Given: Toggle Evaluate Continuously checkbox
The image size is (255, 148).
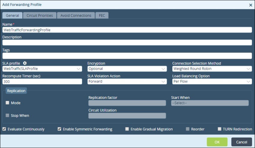Looking at the screenshot, I should point(4,129).
